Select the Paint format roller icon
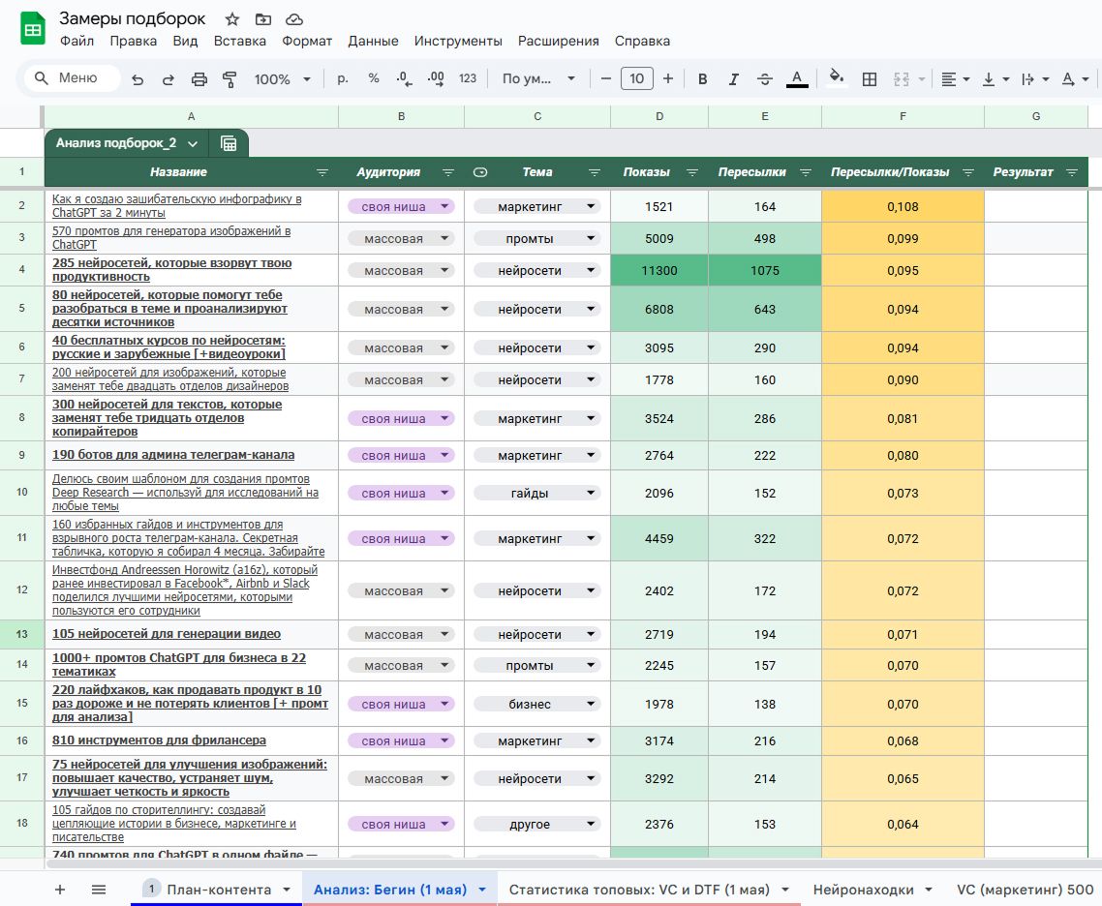Image resolution: width=1102 pixels, height=906 pixels. (230, 79)
